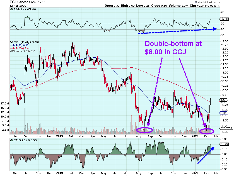Click the 2020 label under the price chart

click(x=195, y=136)
